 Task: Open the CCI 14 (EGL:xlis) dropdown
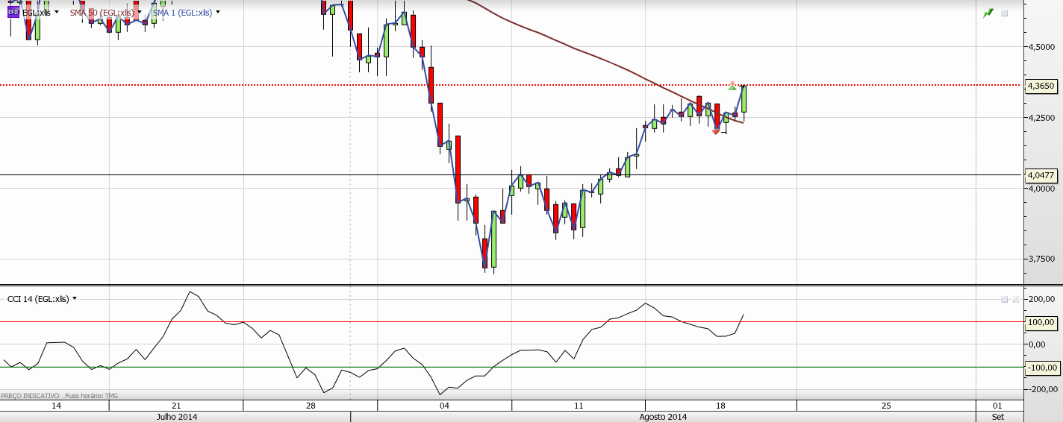pyautogui.click(x=75, y=299)
